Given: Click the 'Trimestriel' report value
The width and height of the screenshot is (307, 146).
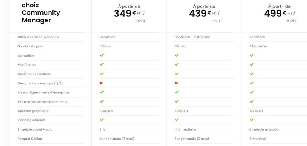Looking at the screenshot, I should click(258, 139).
